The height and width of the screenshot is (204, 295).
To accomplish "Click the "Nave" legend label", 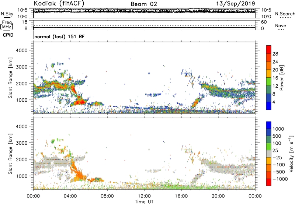I will [281, 25].
